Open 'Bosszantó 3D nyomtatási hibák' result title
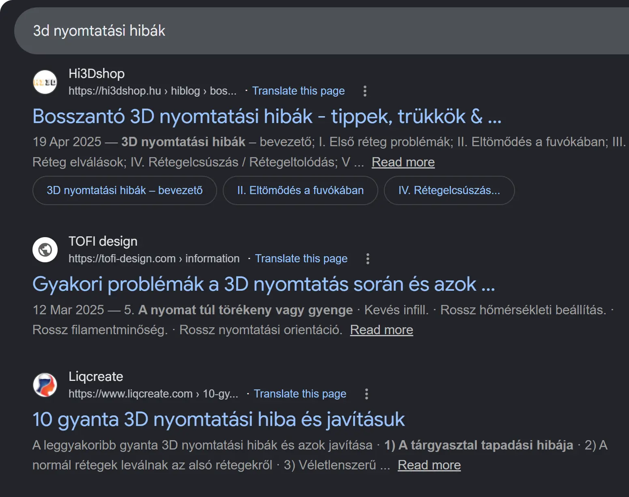629x497 pixels. pos(267,117)
